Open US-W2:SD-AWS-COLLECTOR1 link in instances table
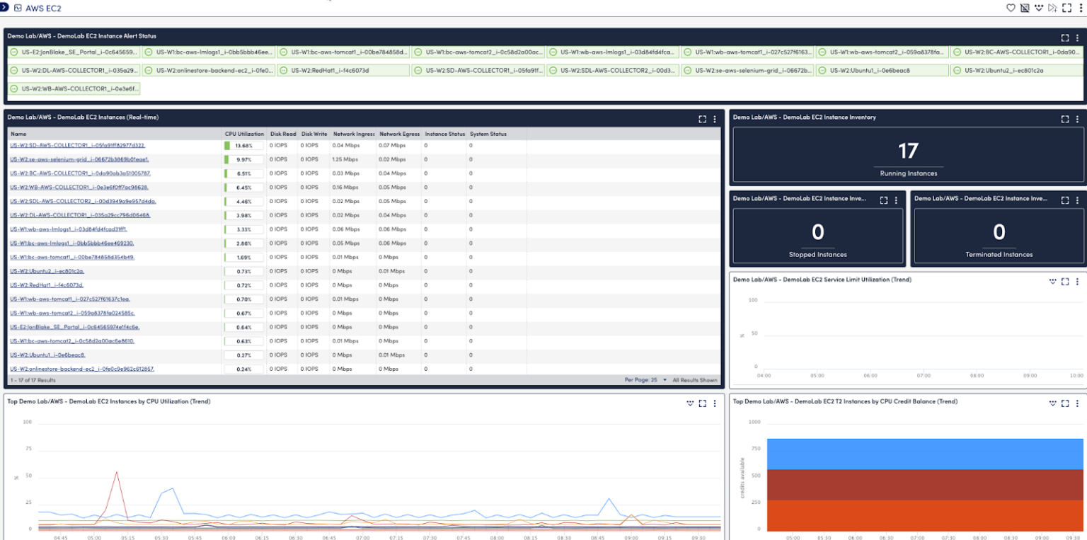This screenshot has width=1087, height=540. (x=78, y=145)
